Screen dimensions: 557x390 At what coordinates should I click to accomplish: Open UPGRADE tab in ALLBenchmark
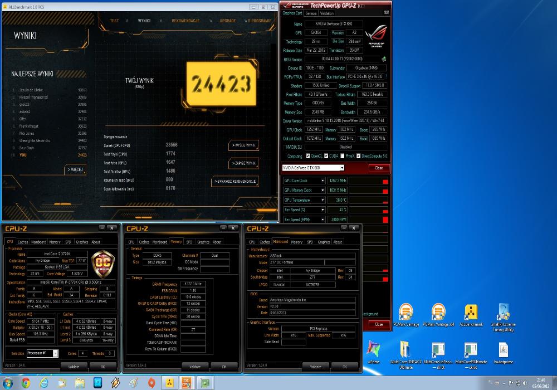click(228, 21)
